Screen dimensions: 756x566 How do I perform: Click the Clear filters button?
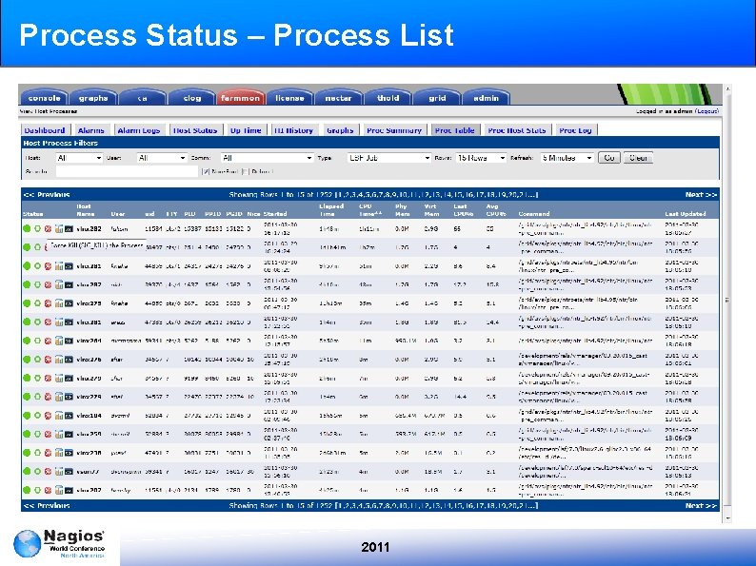638,158
